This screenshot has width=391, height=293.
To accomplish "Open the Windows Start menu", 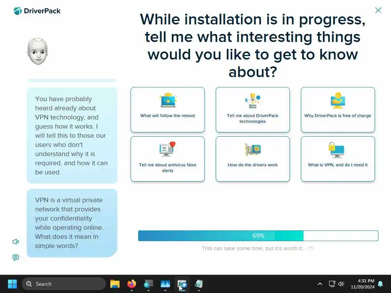I will click(12, 284).
